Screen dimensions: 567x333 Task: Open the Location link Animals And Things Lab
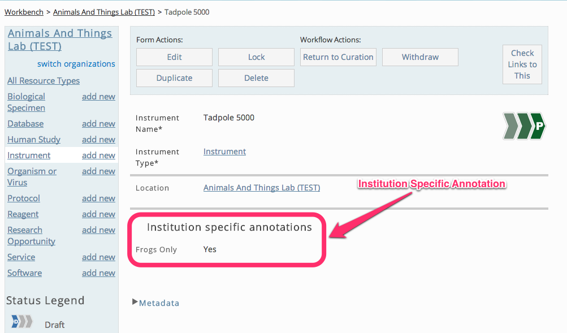tap(261, 188)
